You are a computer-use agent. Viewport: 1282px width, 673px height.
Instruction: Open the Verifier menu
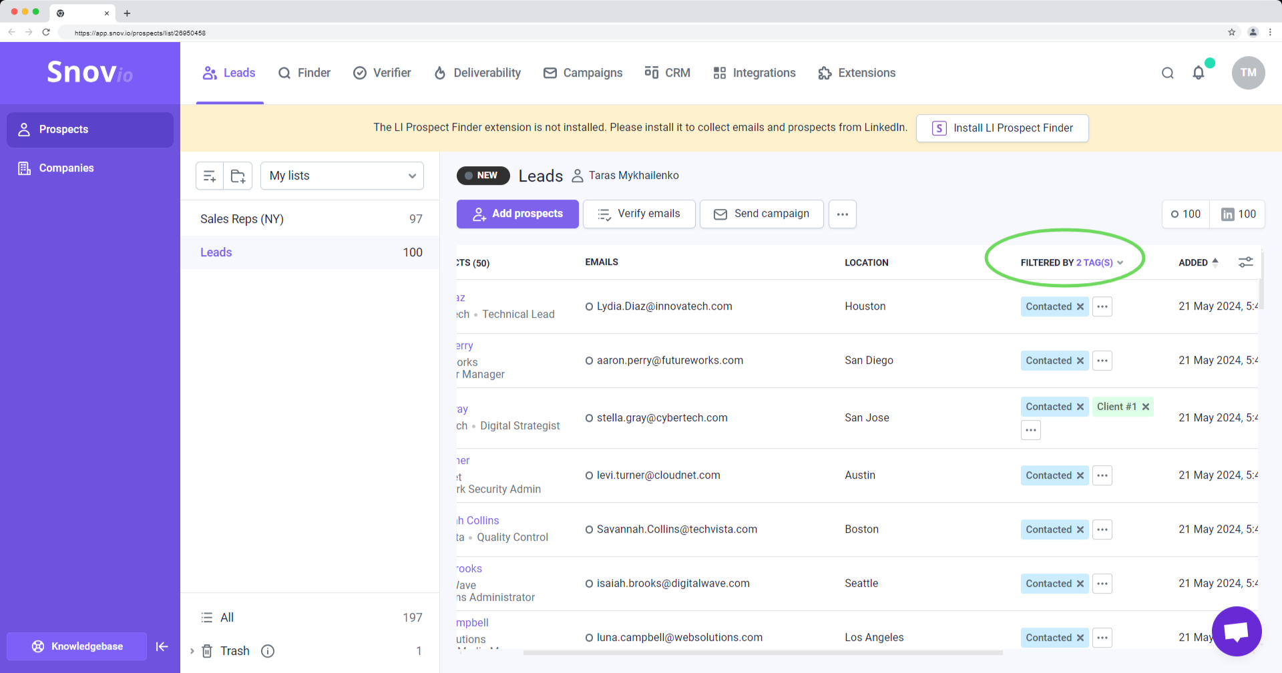(382, 73)
